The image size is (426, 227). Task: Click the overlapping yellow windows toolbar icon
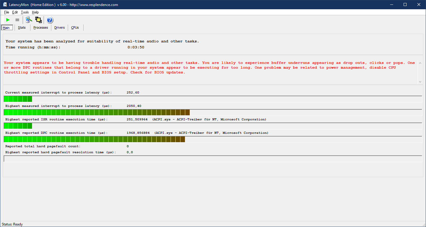(38, 20)
